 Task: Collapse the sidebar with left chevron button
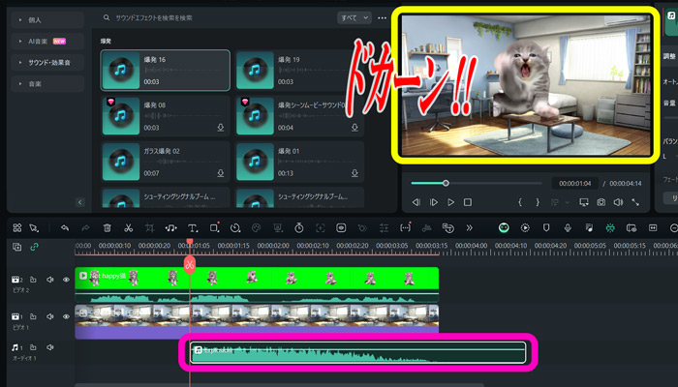coord(80,202)
